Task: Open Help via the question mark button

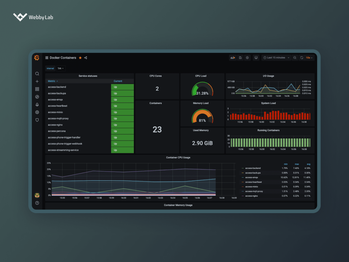Action: click(37, 203)
